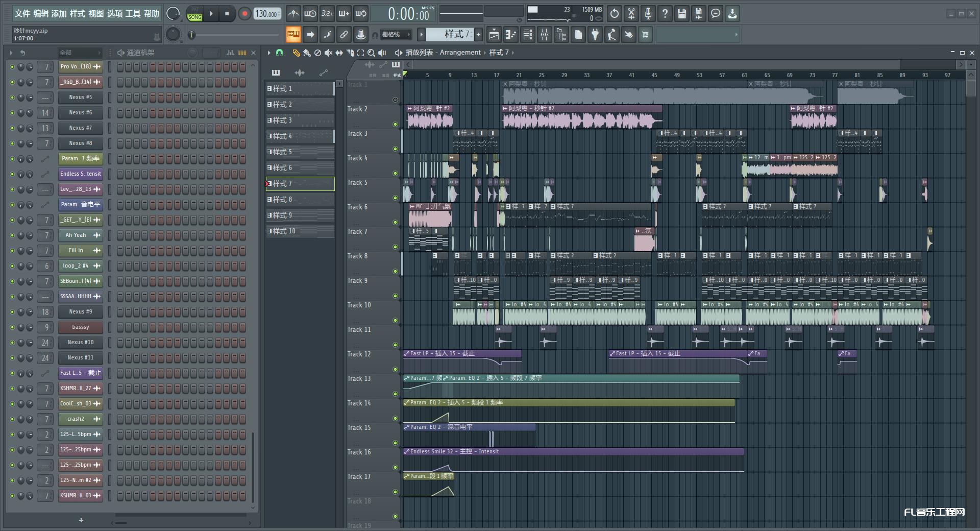Toggle overdub (blend) recording icon
The height and width of the screenshot is (531, 980).
[344, 14]
